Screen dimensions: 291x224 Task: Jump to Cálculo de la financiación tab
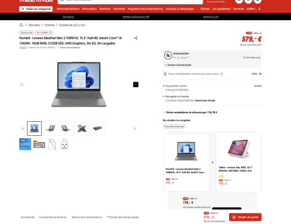[x=123, y=217]
